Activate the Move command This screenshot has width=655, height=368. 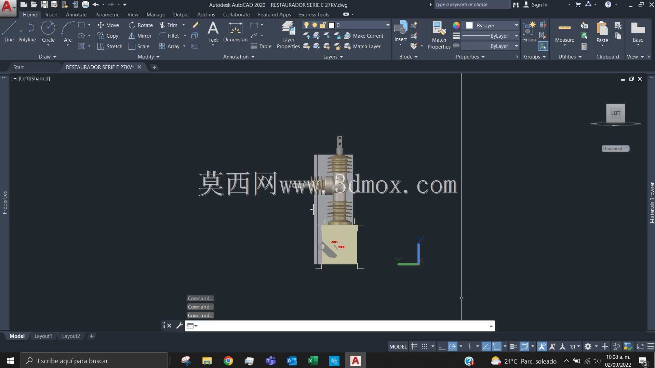[108, 25]
